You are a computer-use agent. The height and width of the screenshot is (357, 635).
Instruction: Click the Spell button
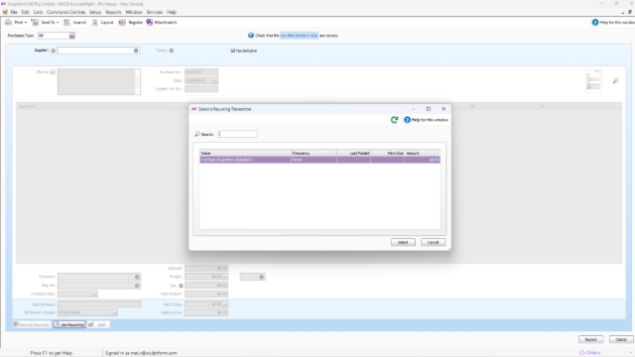98,324
